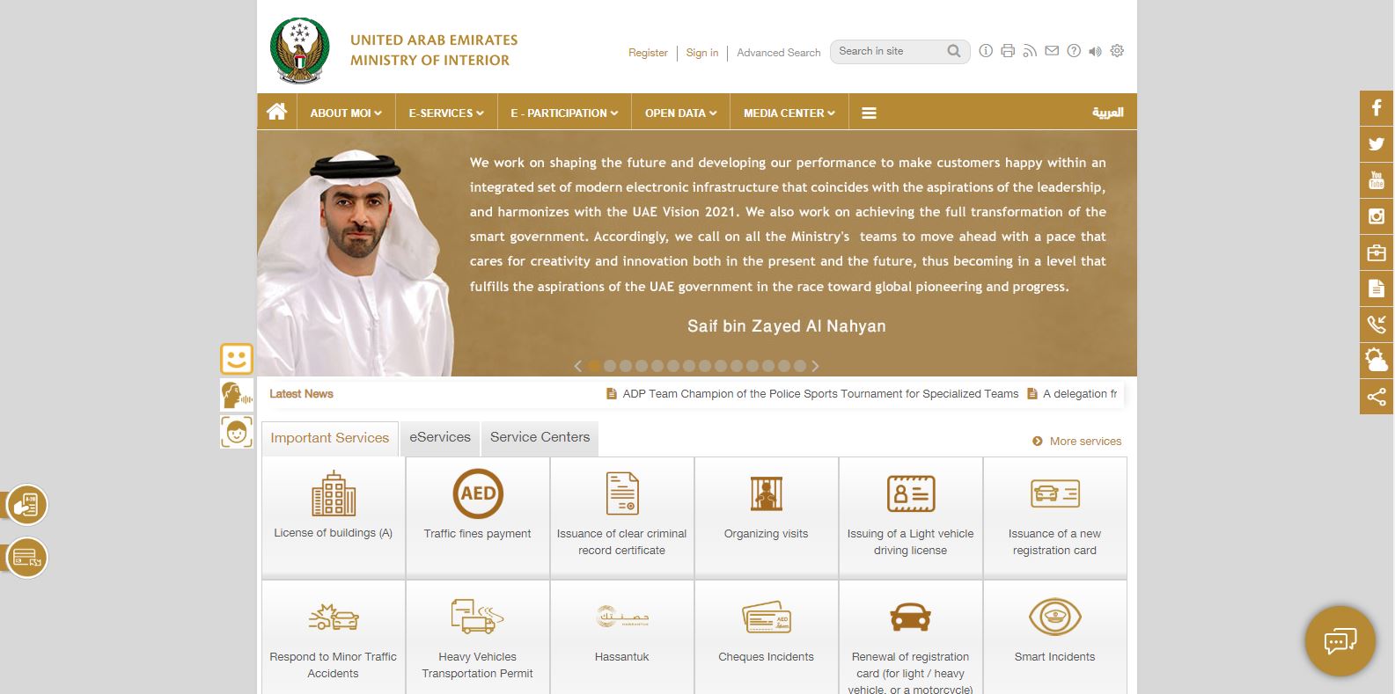
Task: Open License of buildings (A) service
Action: click(x=333, y=517)
